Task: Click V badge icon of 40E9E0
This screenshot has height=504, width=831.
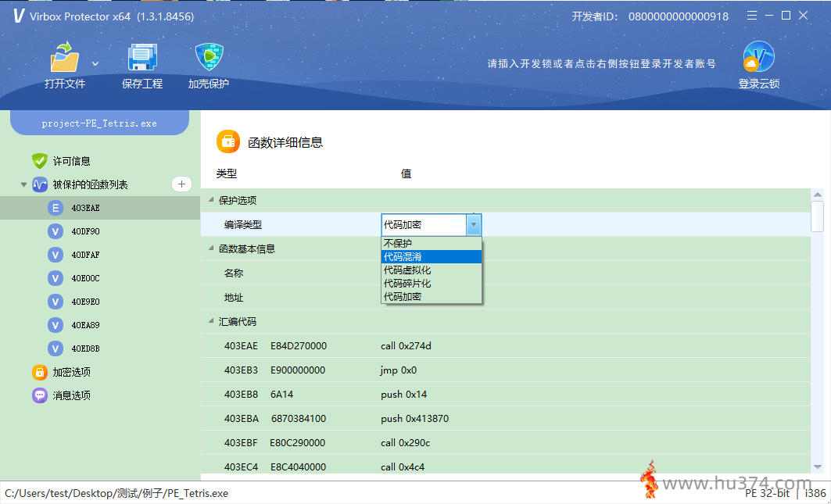Action: [56, 302]
